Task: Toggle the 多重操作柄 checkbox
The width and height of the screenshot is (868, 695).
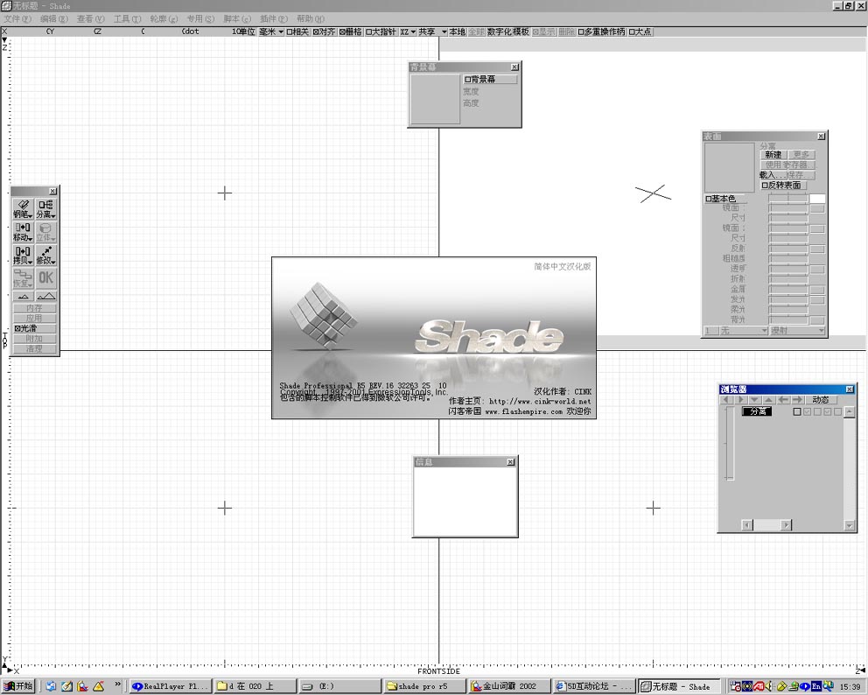Action: (602, 32)
